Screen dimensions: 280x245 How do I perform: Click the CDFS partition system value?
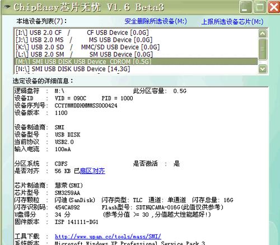point(61,164)
